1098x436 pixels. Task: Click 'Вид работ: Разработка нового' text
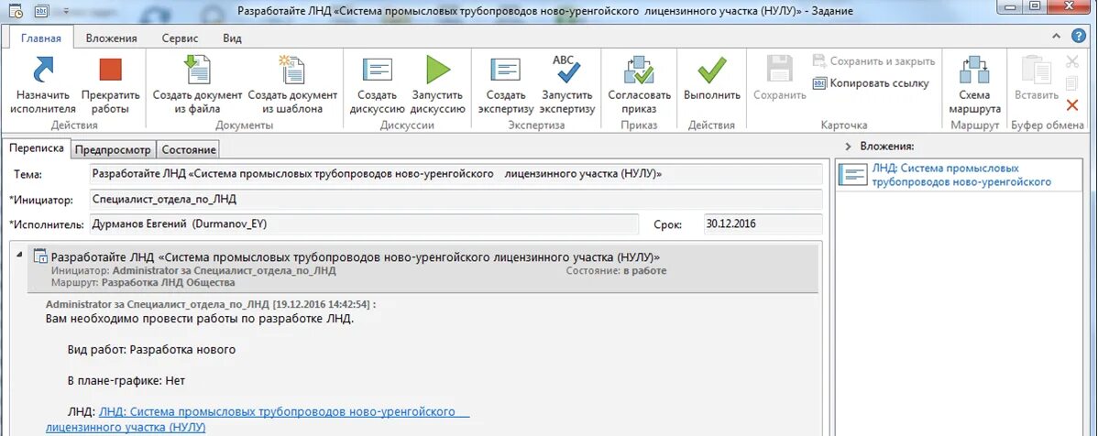tap(152, 349)
